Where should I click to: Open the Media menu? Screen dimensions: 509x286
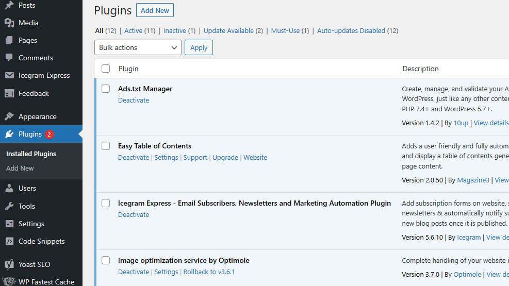(28, 23)
